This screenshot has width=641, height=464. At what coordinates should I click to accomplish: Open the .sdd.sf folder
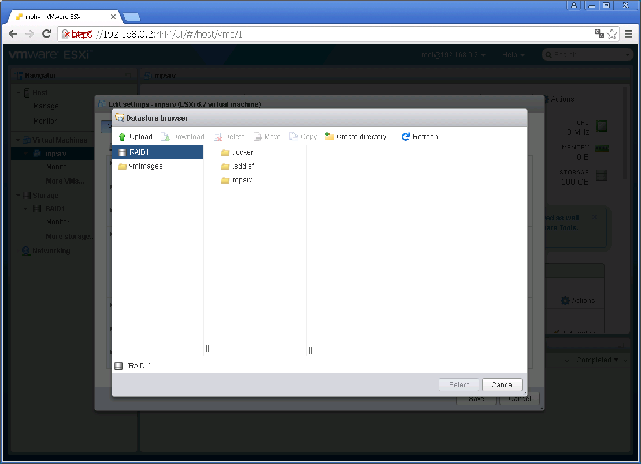[x=243, y=166]
